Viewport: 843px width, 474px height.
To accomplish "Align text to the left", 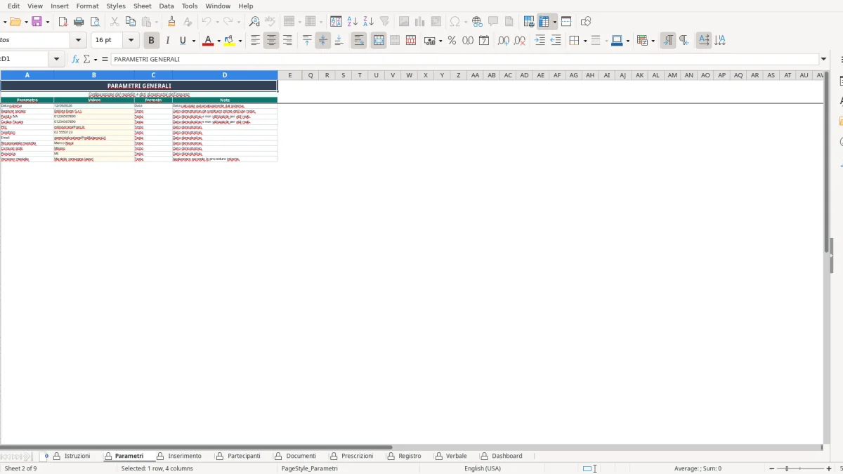I will (255, 41).
